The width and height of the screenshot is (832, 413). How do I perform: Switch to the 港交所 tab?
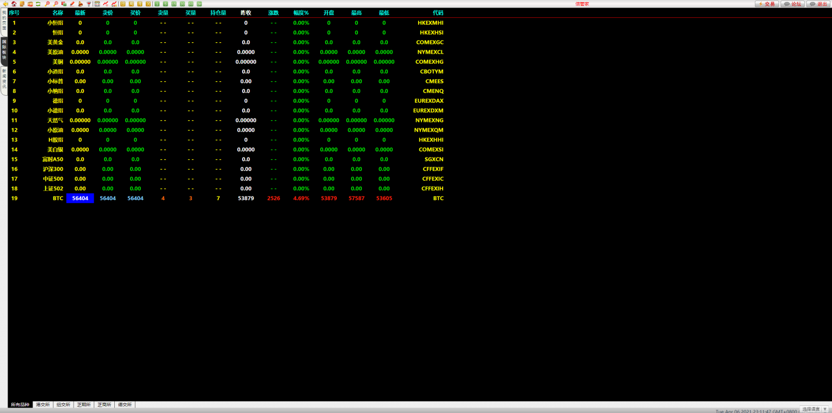43,405
